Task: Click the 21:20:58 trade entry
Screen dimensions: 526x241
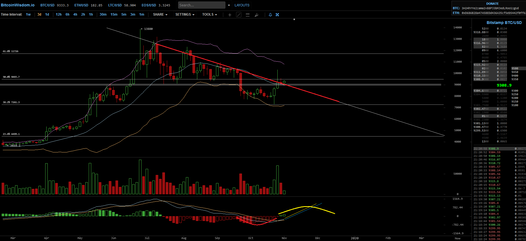Action: (499, 149)
